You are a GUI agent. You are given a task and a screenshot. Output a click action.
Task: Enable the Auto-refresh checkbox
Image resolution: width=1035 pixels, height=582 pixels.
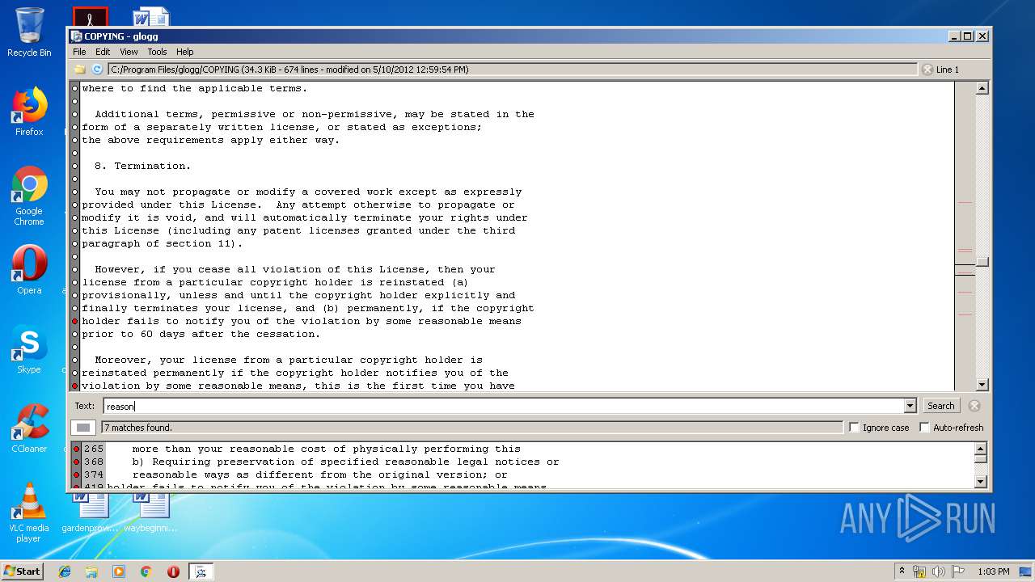[924, 428]
